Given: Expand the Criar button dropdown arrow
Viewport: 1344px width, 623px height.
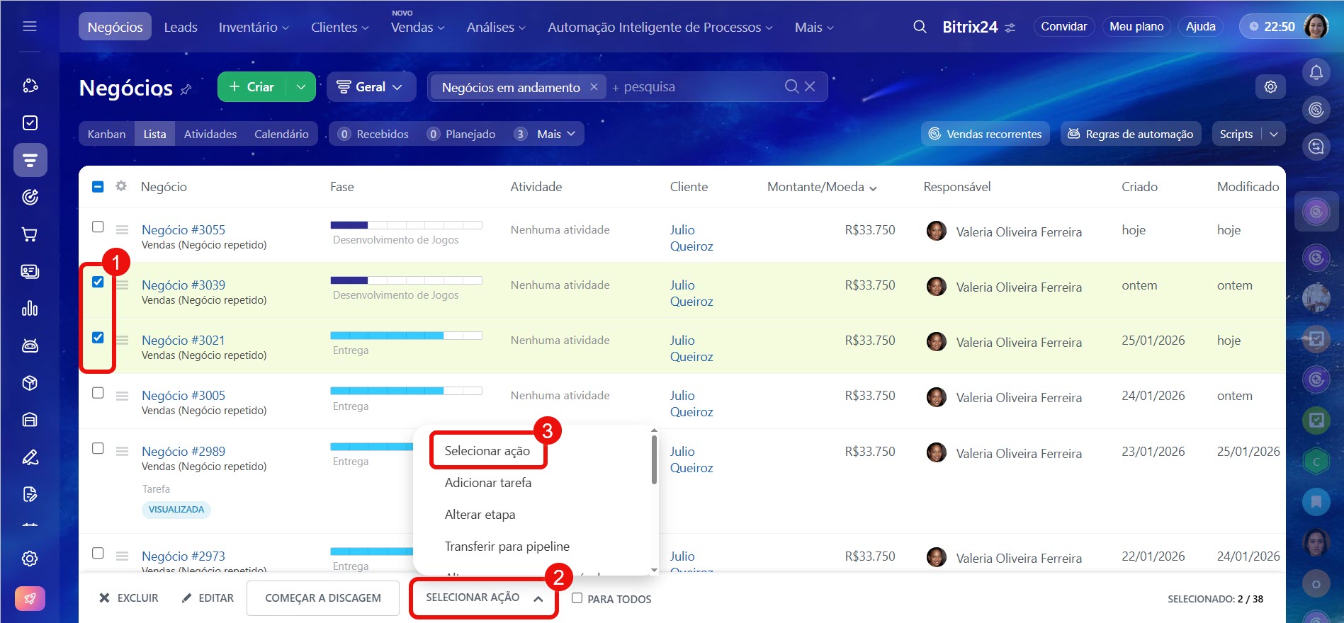Looking at the screenshot, I should (x=301, y=87).
